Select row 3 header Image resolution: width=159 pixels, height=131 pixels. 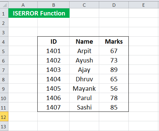coord(4,32)
